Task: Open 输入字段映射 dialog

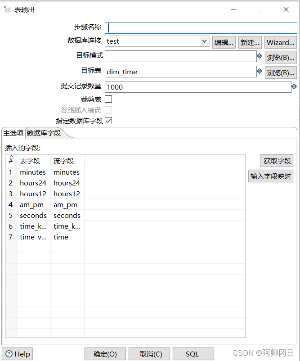Action: [271, 176]
